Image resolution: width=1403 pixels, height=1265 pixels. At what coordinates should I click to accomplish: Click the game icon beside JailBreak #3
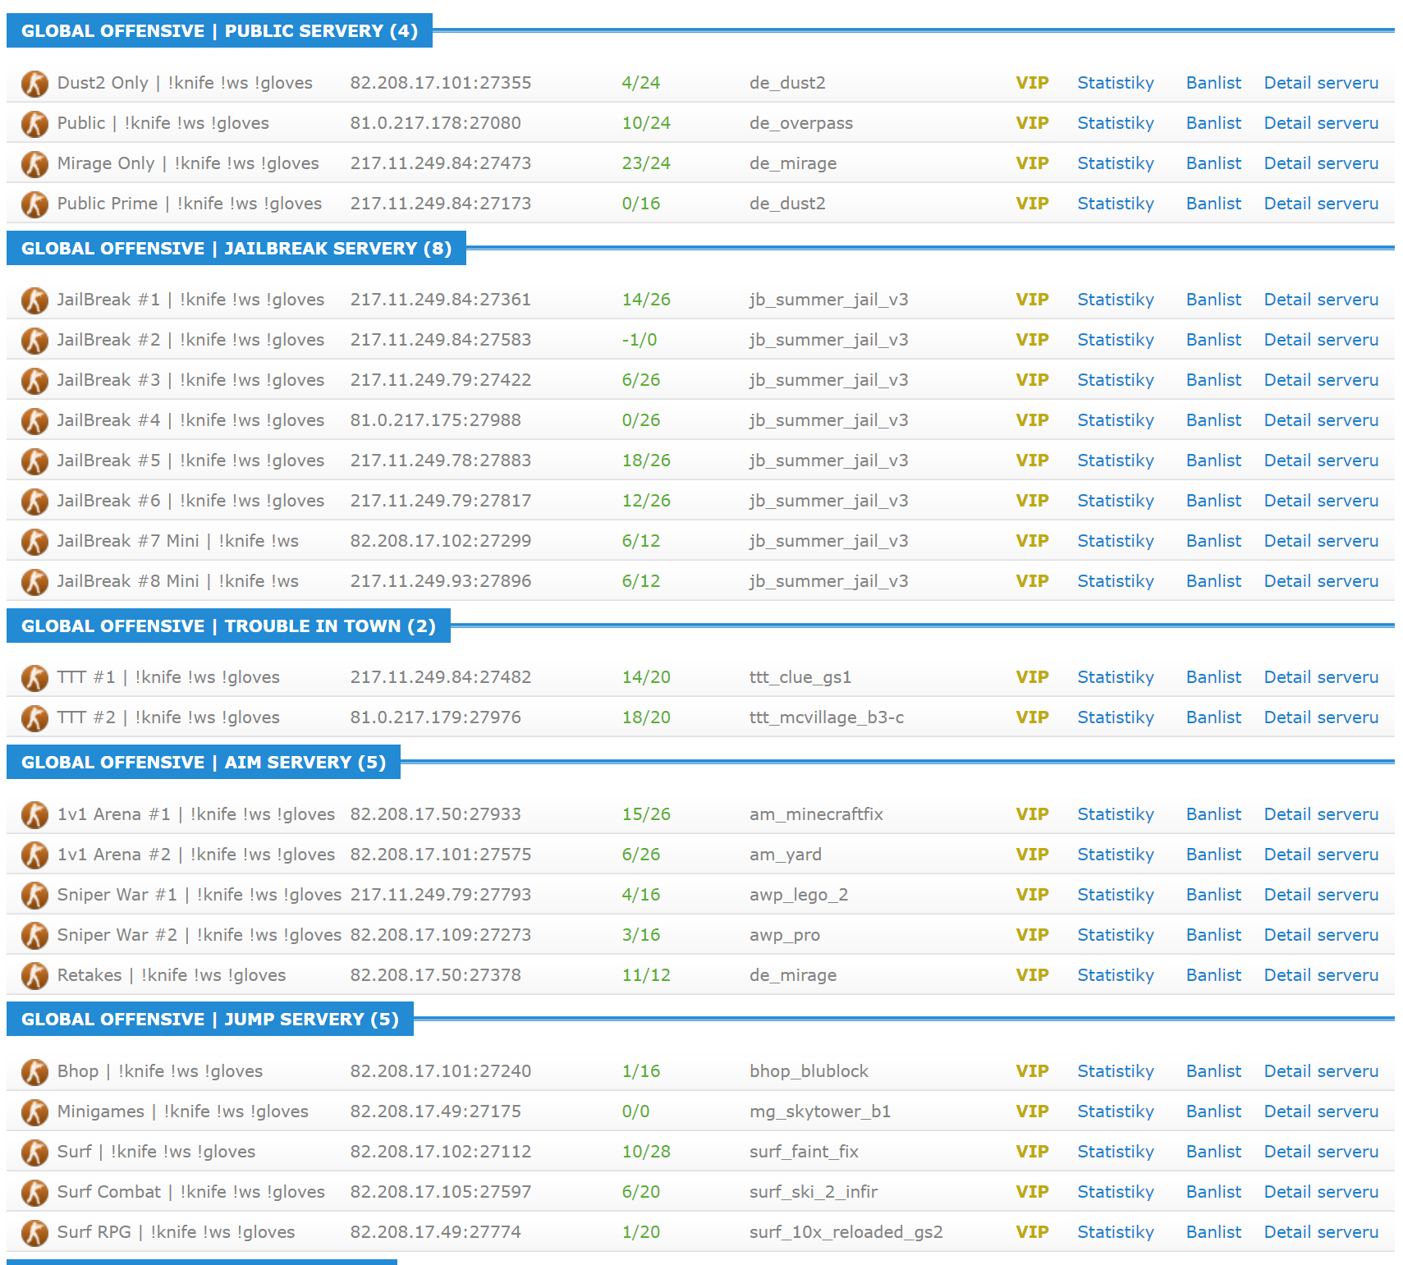(x=34, y=381)
